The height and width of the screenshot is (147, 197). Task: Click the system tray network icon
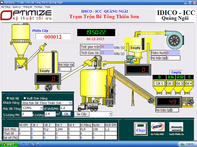click(x=183, y=144)
